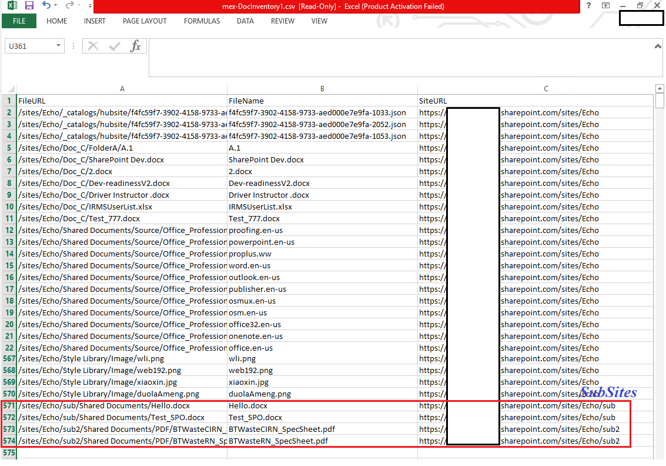Open the FILE tab
The width and height of the screenshot is (666, 466).
pos(19,21)
